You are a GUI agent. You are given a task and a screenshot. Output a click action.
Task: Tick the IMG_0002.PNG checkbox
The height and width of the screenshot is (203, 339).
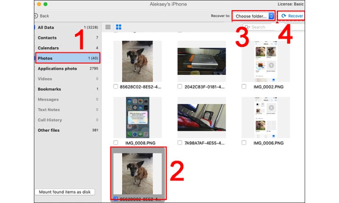244,87
